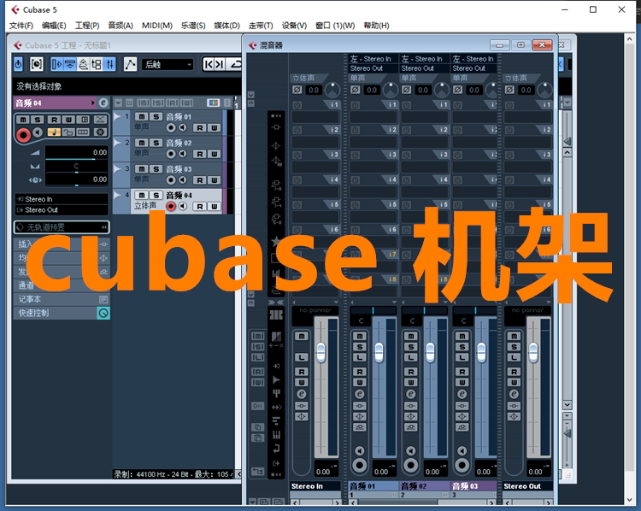This screenshot has width=641, height=511.
Task: Toggle read automation on Stereo In mixer
Action: (302, 372)
